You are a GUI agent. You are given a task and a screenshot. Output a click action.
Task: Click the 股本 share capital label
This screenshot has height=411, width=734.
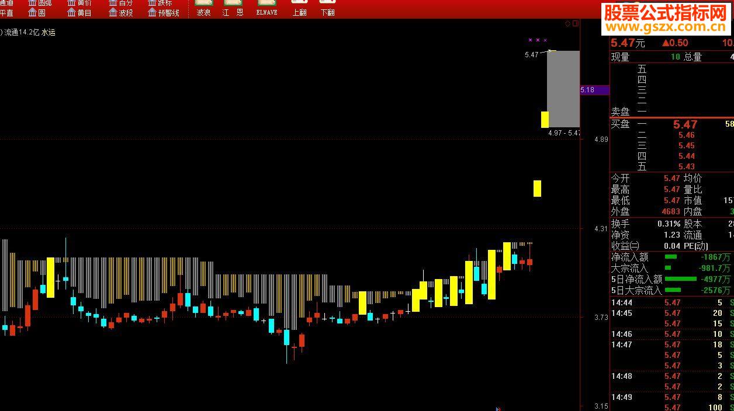pyautogui.click(x=693, y=224)
